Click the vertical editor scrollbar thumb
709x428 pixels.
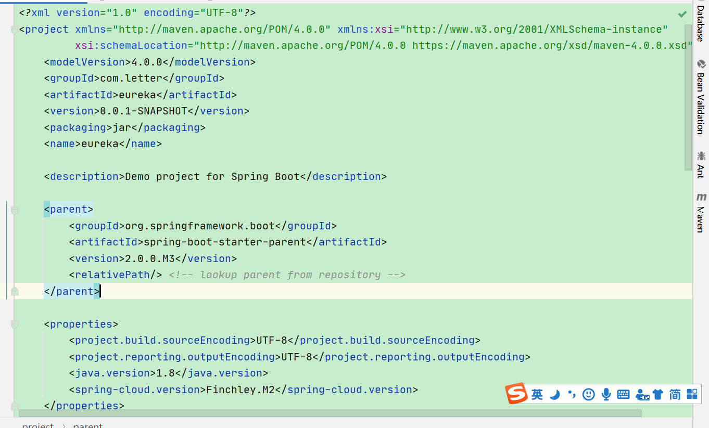pyautogui.click(x=688, y=97)
